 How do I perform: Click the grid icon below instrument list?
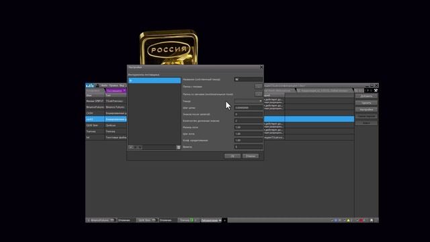[179, 147]
